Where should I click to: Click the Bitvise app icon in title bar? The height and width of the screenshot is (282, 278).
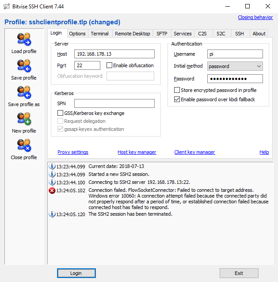click(x=7, y=7)
